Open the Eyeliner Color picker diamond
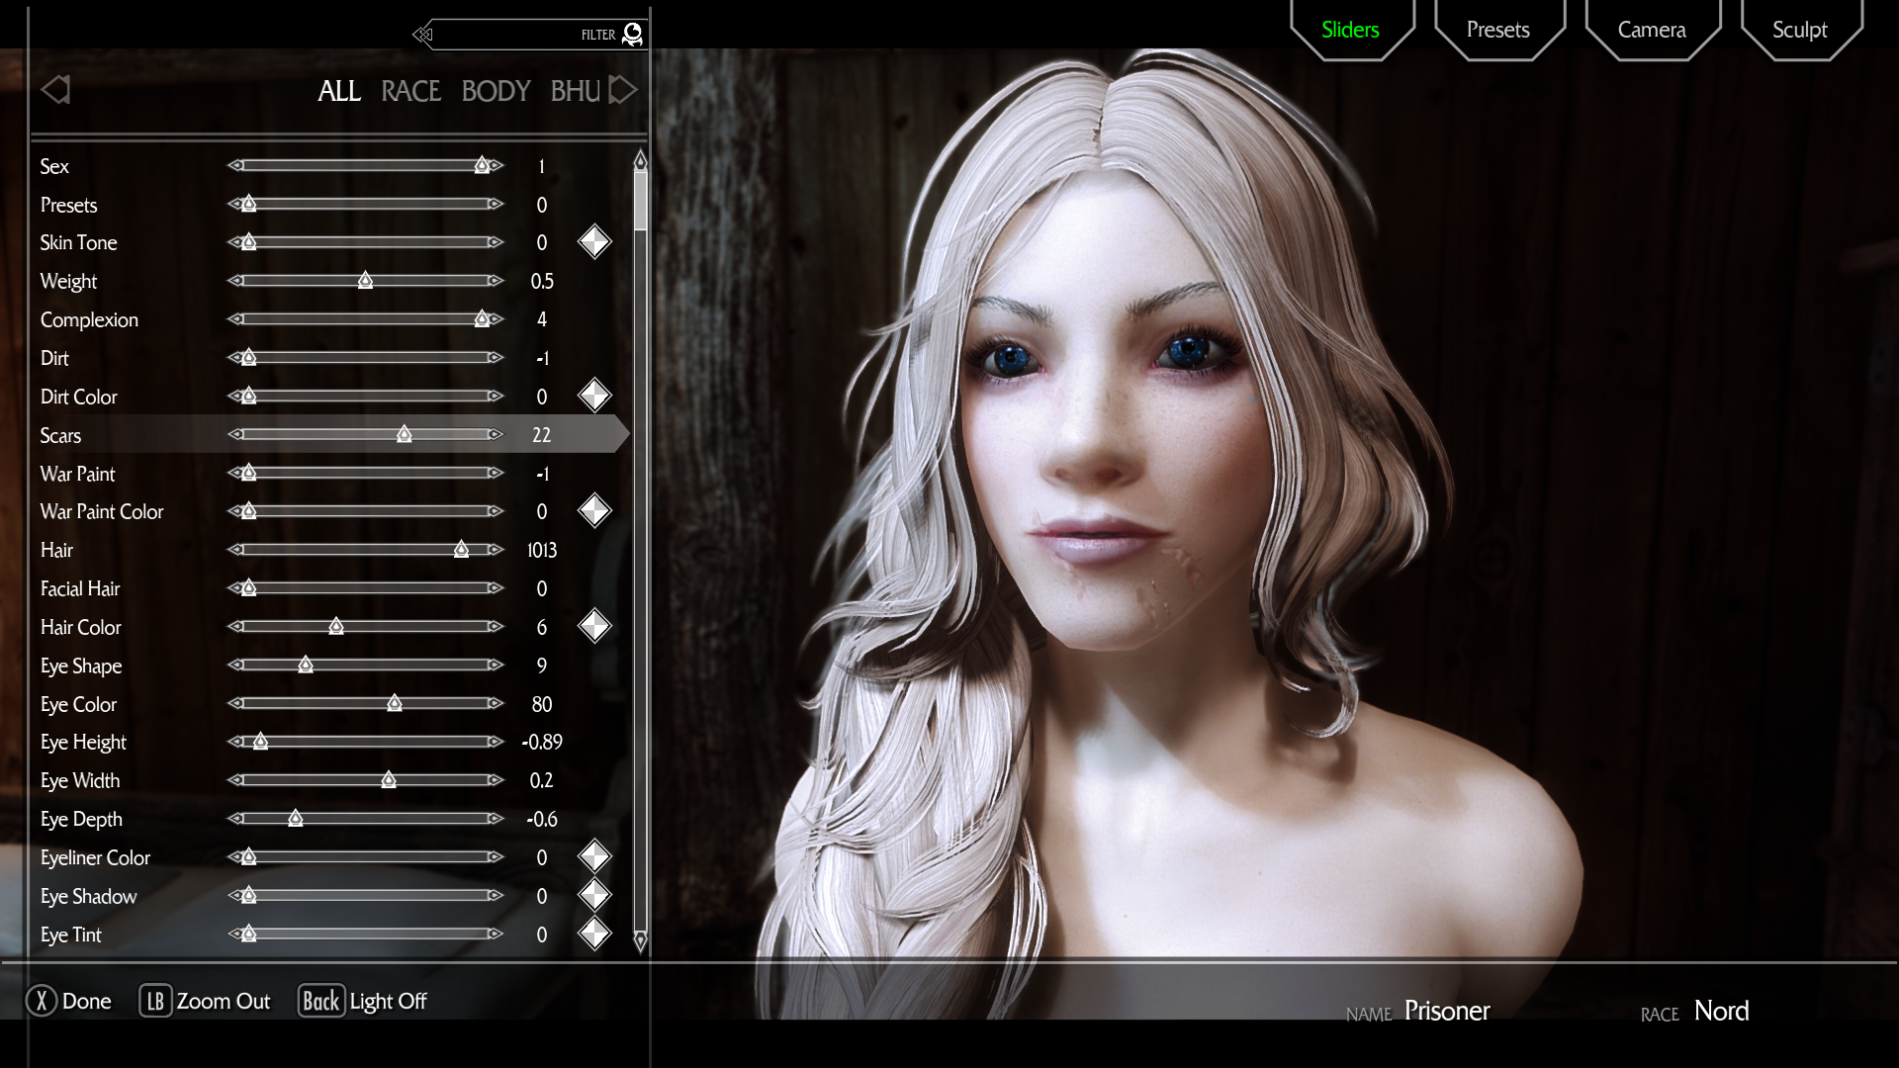 coord(594,856)
